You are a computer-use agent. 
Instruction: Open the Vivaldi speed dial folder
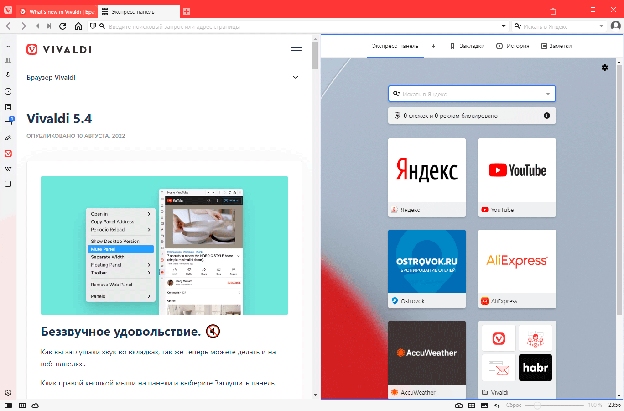point(517,360)
